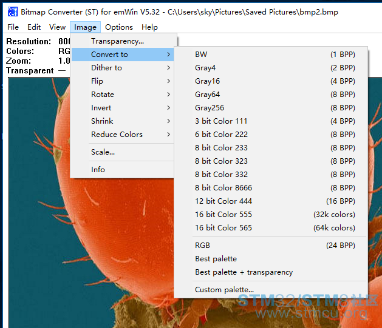382x328 pixels.
Task: Open the Shrink submenu entry
Action: click(x=123, y=121)
